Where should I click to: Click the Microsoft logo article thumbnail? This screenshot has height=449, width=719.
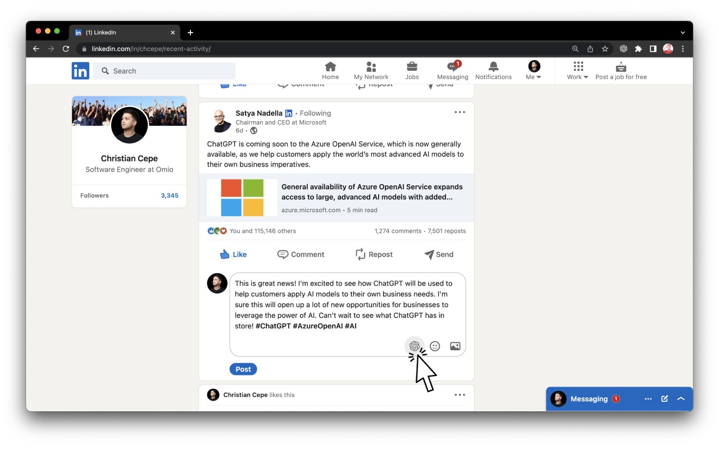tap(242, 198)
